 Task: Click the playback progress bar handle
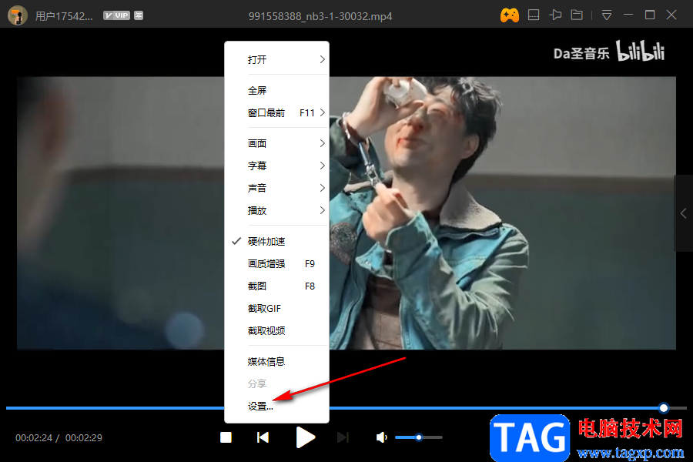point(664,408)
